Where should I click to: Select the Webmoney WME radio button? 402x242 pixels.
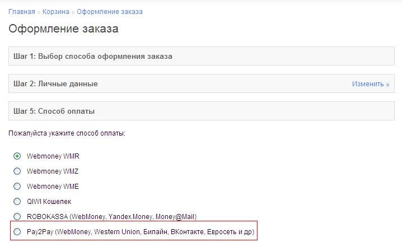pyautogui.click(x=17, y=187)
